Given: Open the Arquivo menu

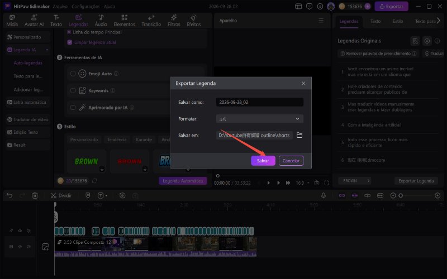Looking at the screenshot, I should 60,6.
